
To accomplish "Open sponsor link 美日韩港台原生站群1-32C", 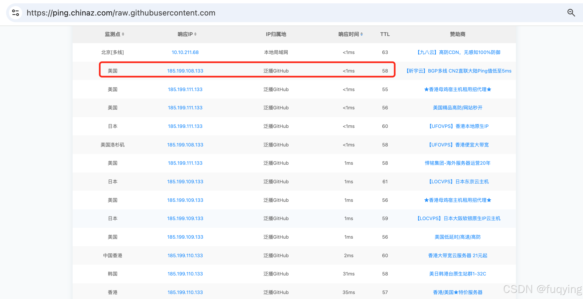I will pos(458,274).
